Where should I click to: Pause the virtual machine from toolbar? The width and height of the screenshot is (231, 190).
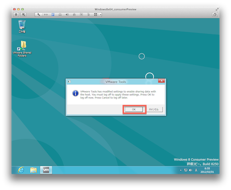click(16, 15)
